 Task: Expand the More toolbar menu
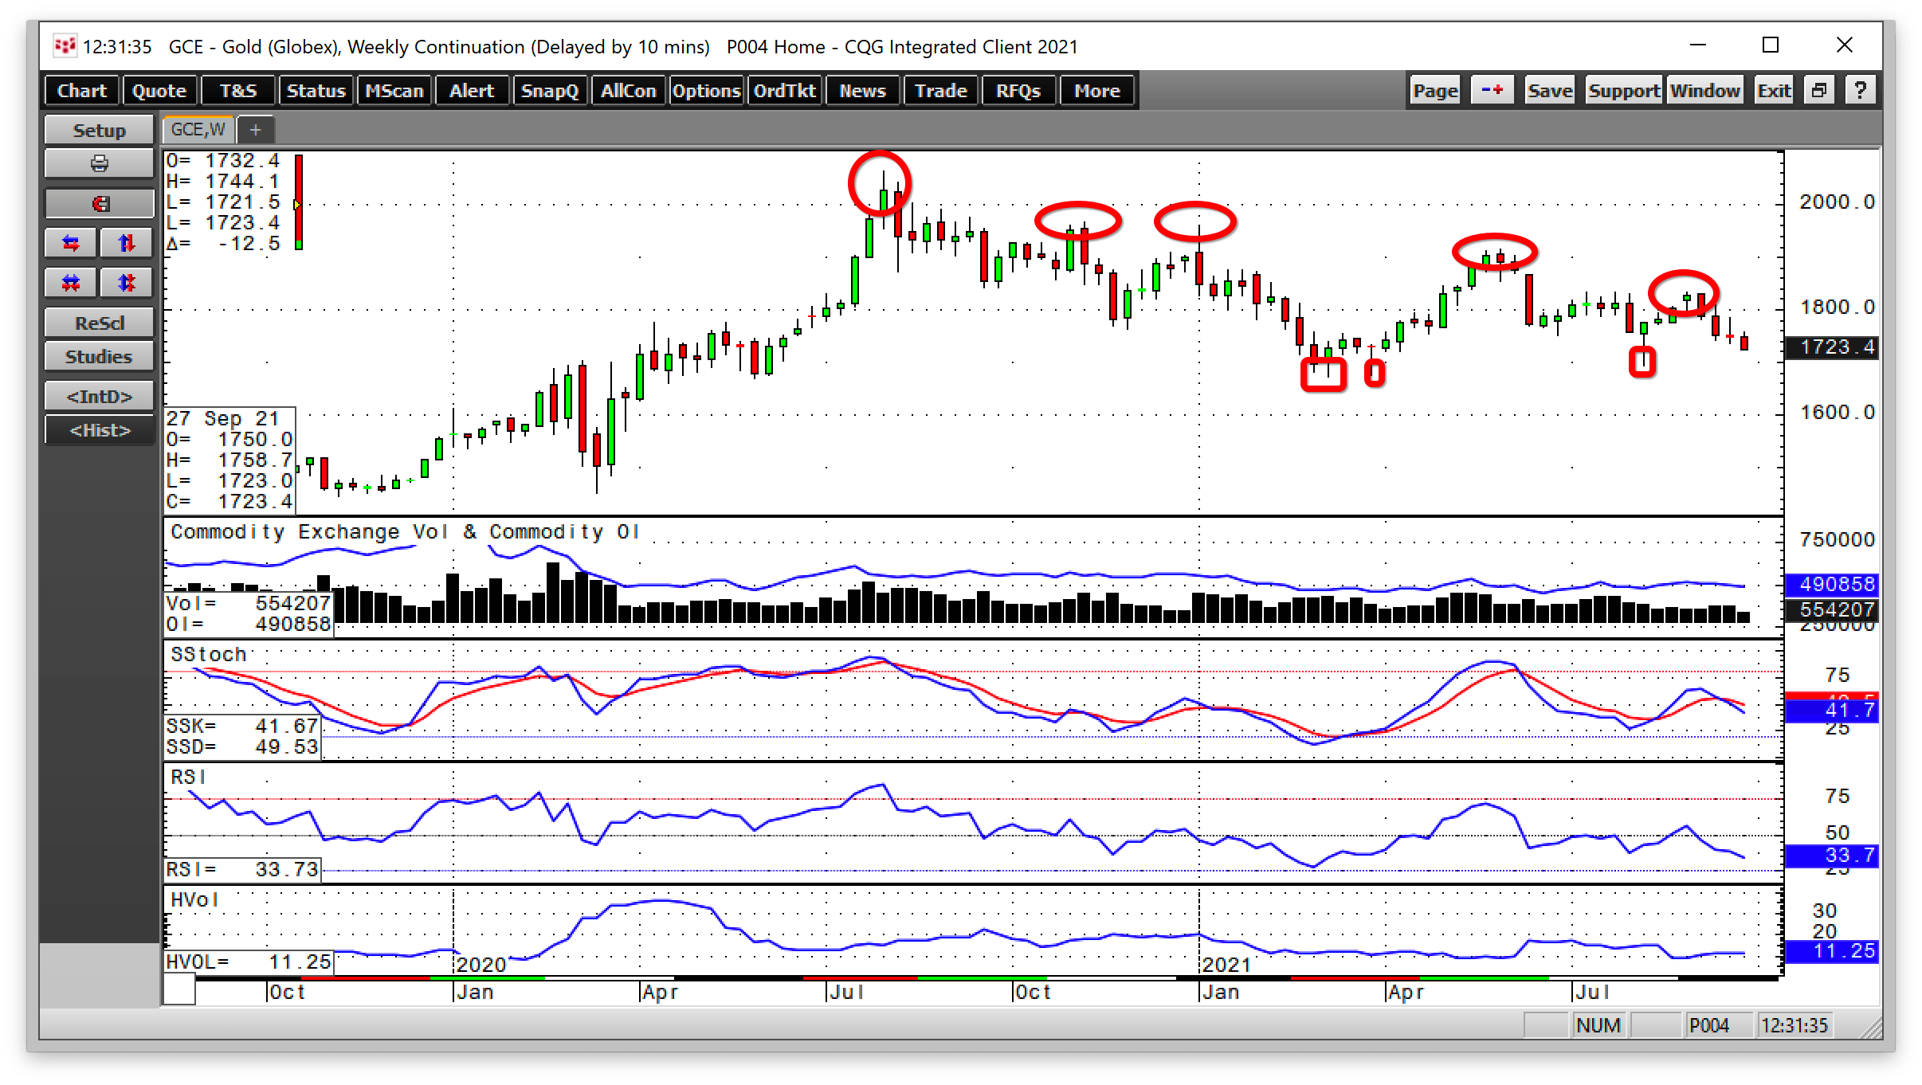point(1097,90)
